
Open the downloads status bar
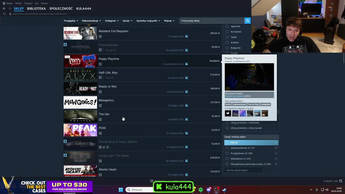[170, 181]
